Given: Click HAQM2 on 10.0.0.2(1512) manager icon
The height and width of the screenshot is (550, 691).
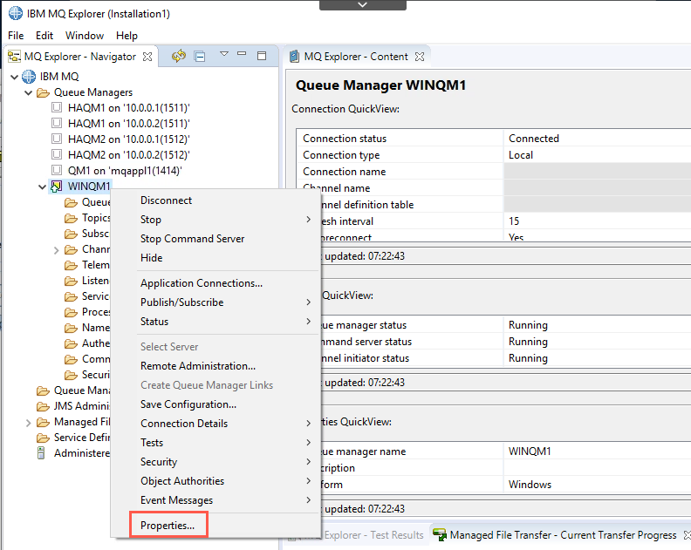Looking at the screenshot, I should [x=57, y=154].
